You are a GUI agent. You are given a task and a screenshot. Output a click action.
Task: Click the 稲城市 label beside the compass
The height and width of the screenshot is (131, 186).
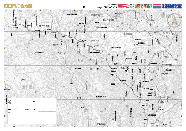(x=167, y=16)
